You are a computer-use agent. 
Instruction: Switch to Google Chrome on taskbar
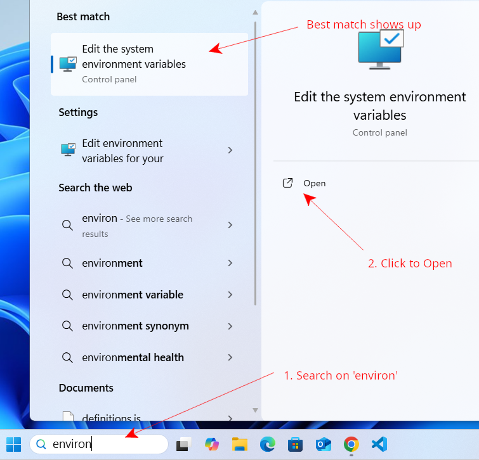351,444
